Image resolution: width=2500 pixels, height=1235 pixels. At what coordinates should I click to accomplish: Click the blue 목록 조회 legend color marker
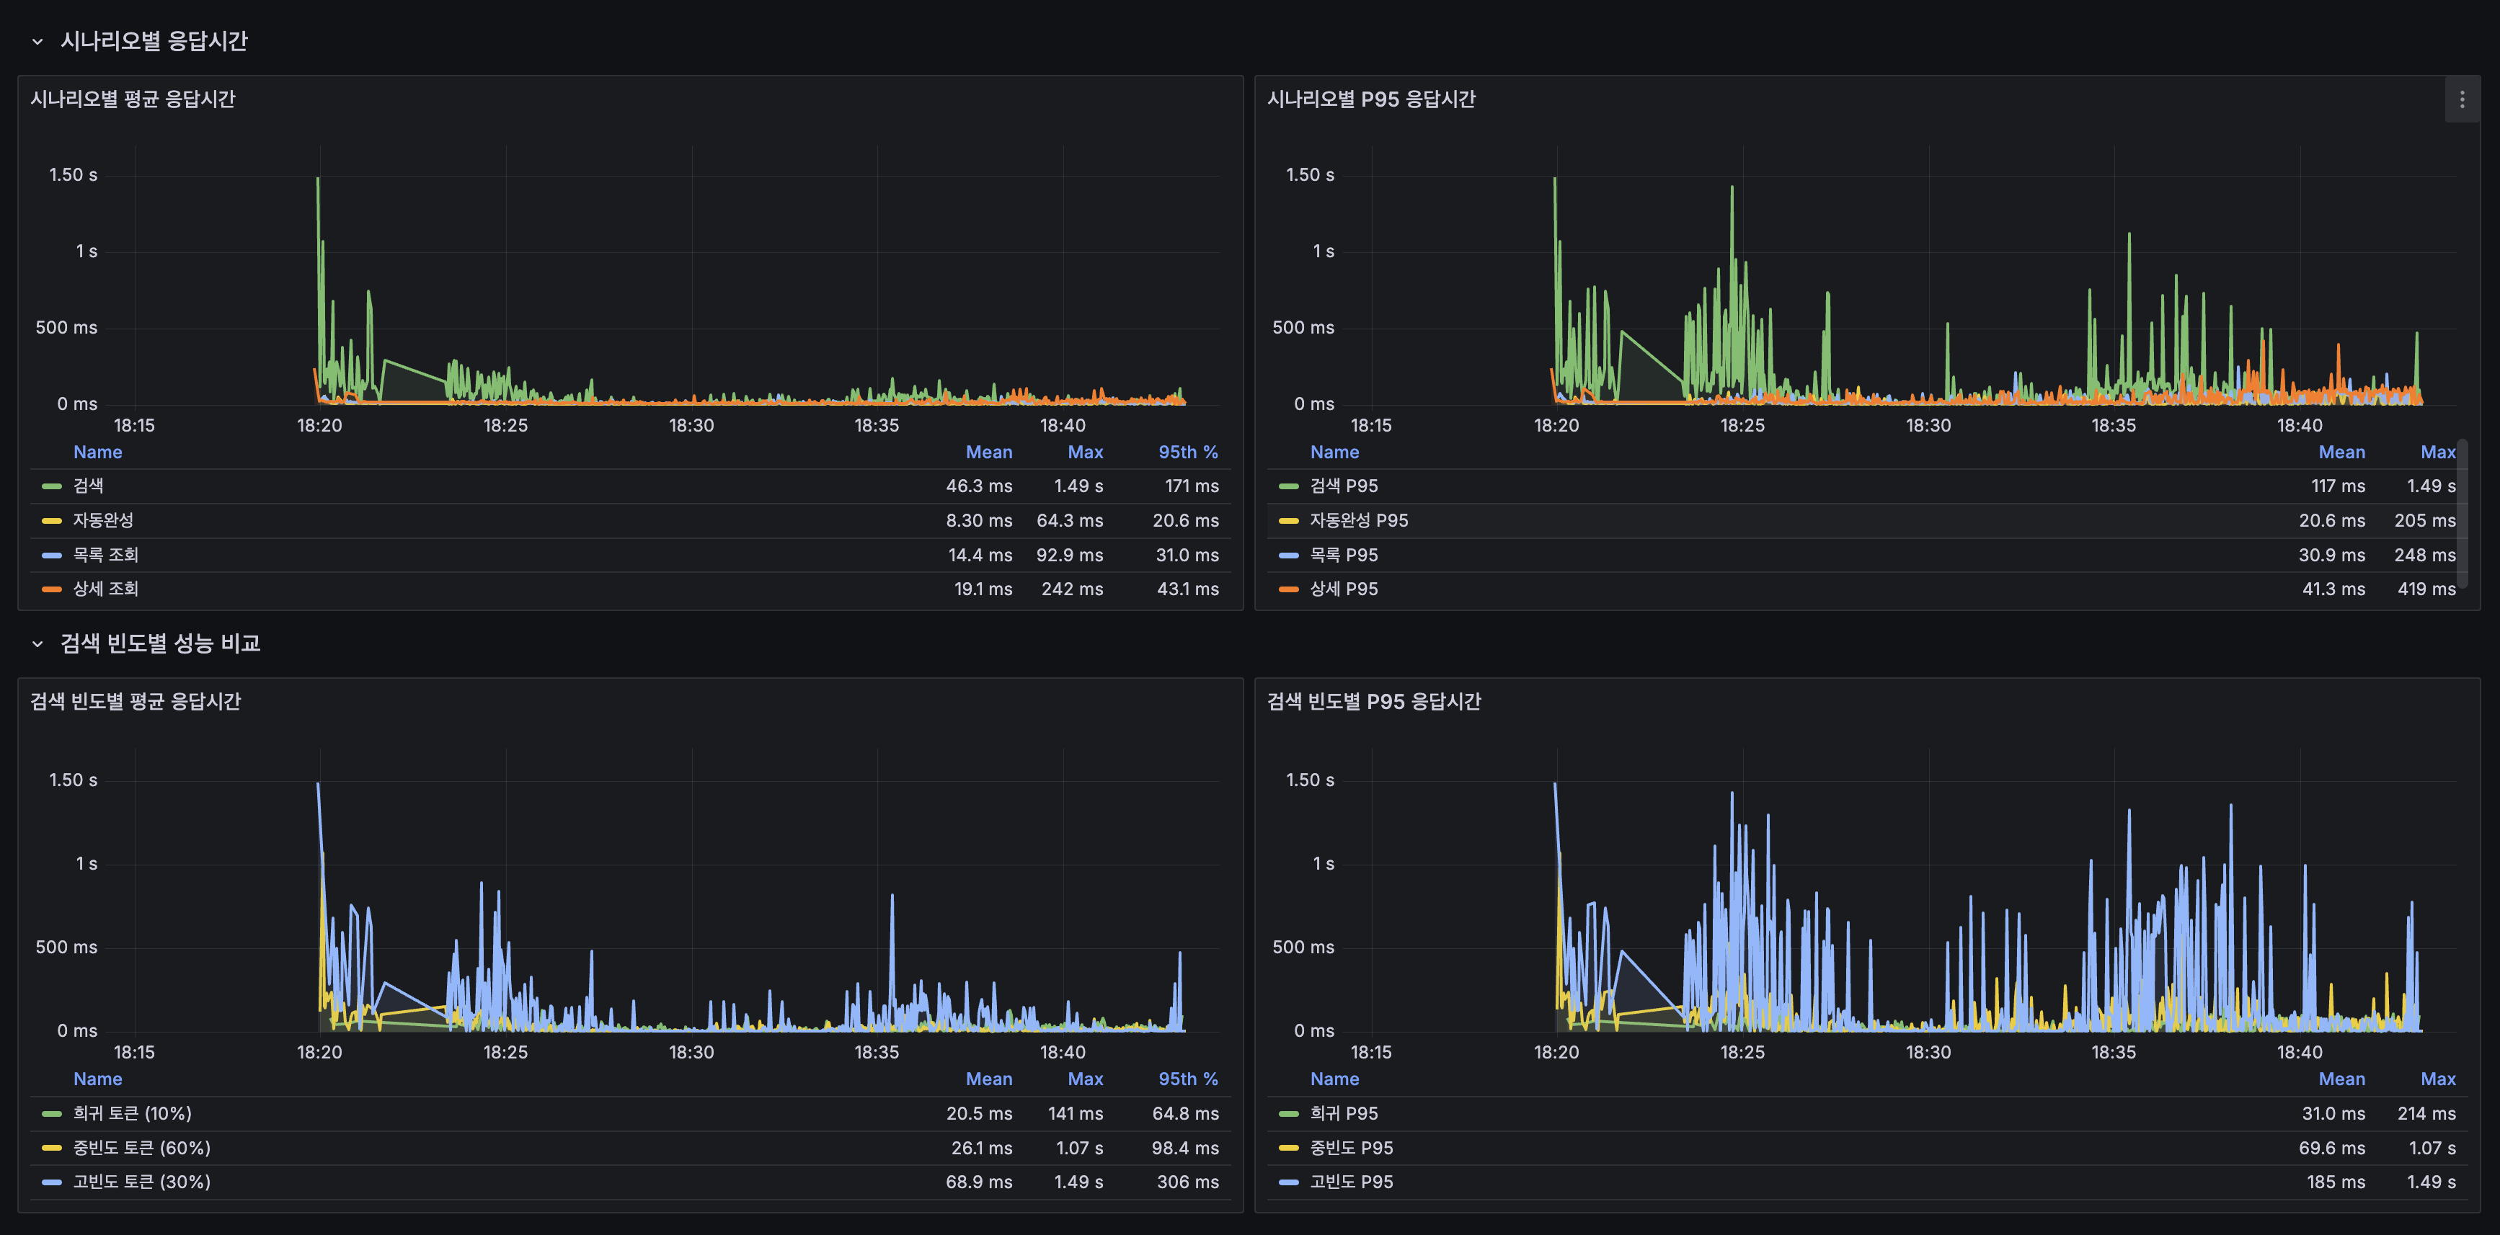coord(51,555)
